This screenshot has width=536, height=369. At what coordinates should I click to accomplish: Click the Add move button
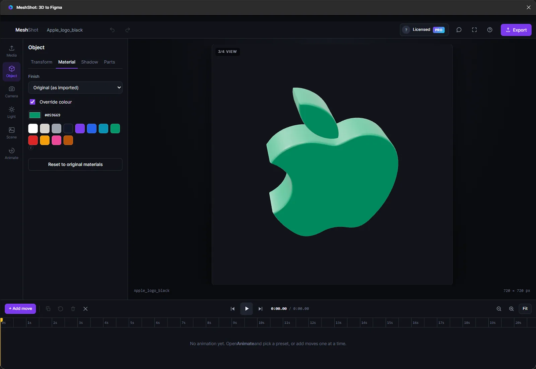tap(20, 309)
